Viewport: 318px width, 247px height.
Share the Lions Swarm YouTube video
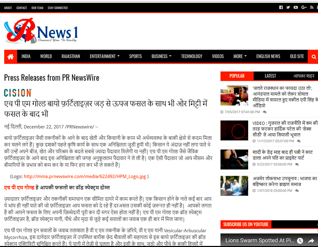click(x=311, y=240)
